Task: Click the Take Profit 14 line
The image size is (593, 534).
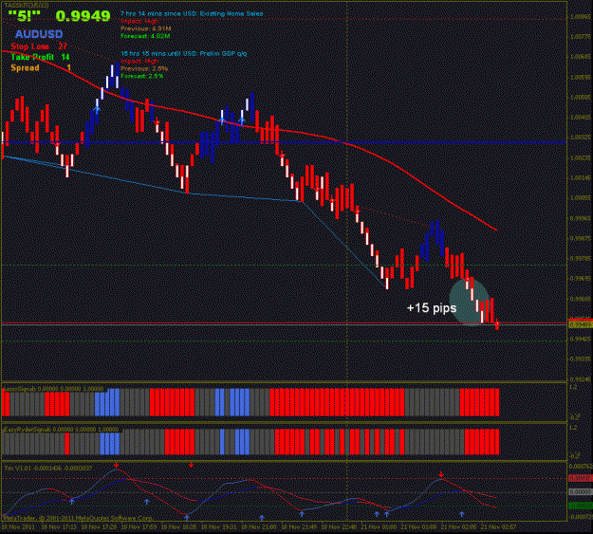Action: [40, 57]
